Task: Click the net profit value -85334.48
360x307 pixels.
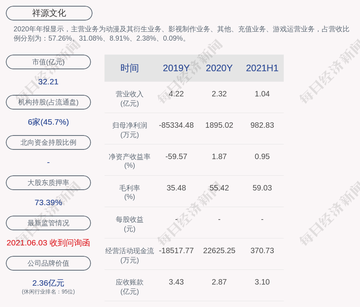Action: [176, 125]
